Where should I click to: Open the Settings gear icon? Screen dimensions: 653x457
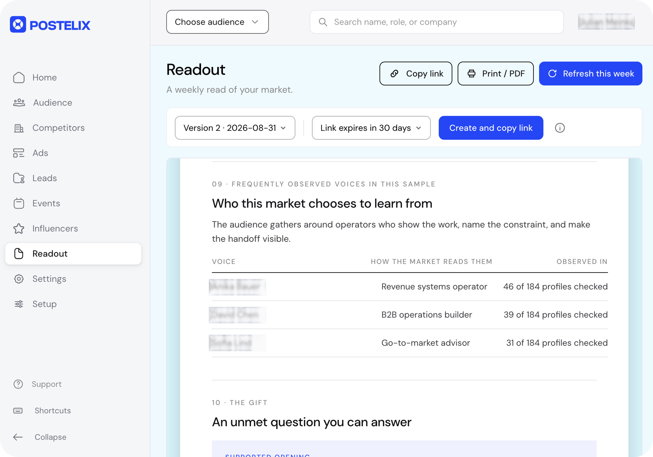tap(19, 279)
